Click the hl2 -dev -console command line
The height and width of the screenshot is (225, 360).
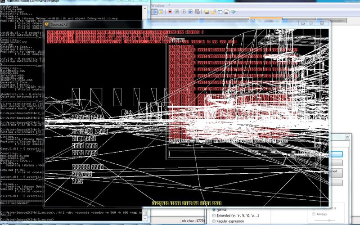click(x=72, y=212)
